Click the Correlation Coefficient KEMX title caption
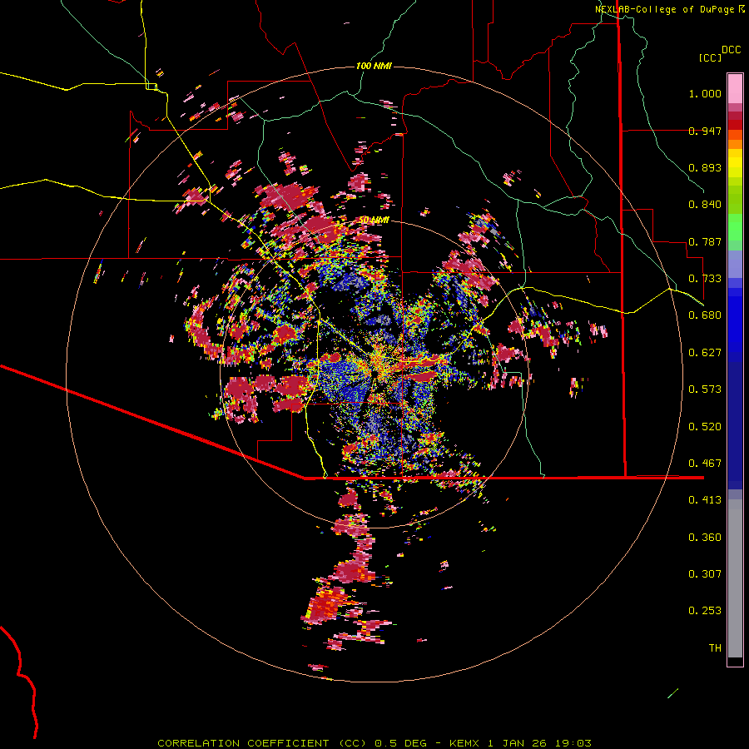This screenshot has height=749, width=749. point(374,743)
